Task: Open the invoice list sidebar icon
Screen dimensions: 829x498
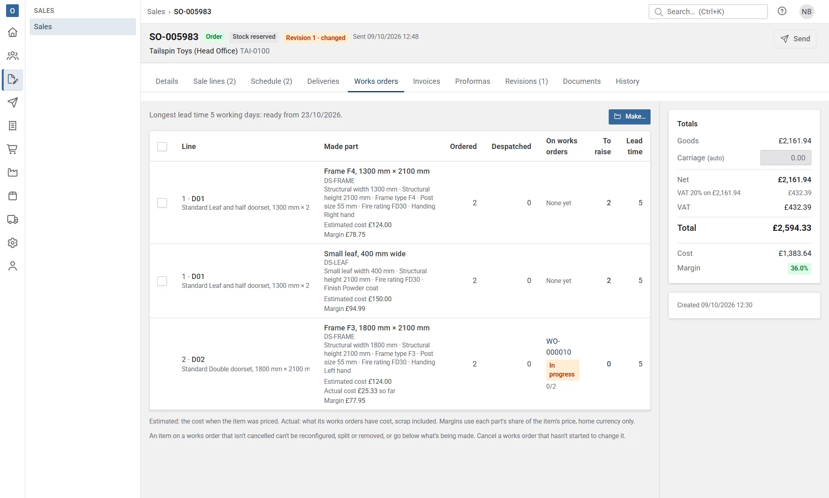Action: 13,126
